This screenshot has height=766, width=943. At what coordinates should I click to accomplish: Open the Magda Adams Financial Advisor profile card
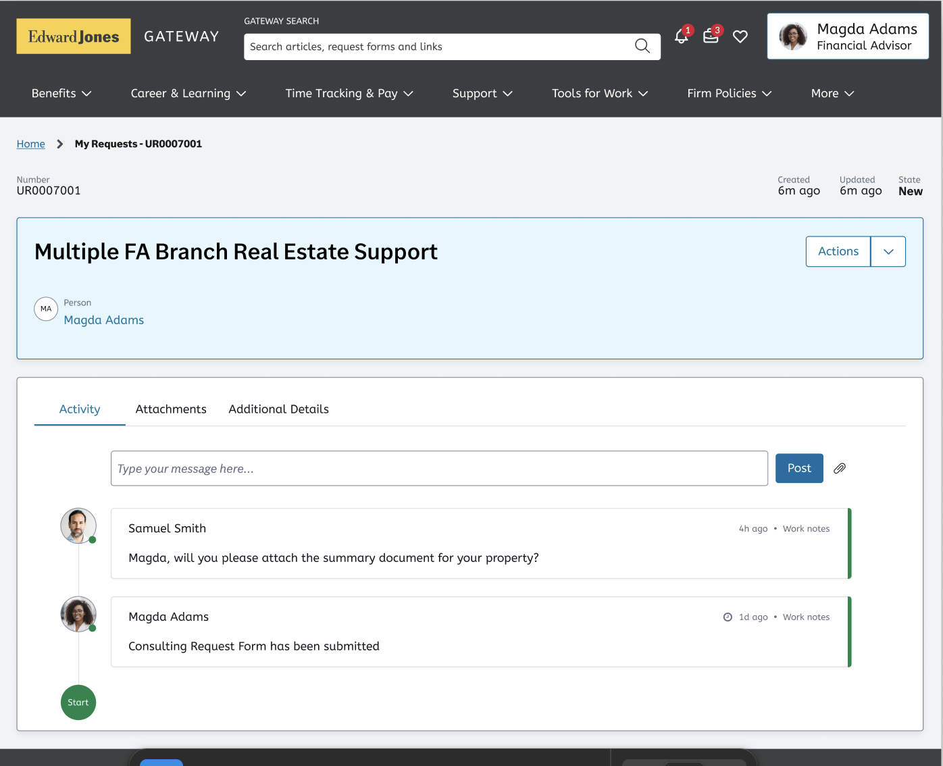tap(848, 36)
